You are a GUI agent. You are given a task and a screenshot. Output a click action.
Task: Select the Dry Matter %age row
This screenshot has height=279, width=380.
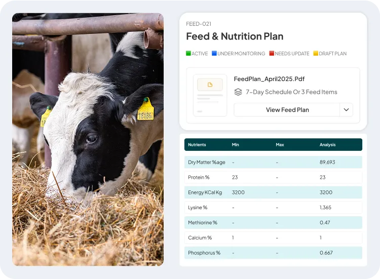pos(273,163)
